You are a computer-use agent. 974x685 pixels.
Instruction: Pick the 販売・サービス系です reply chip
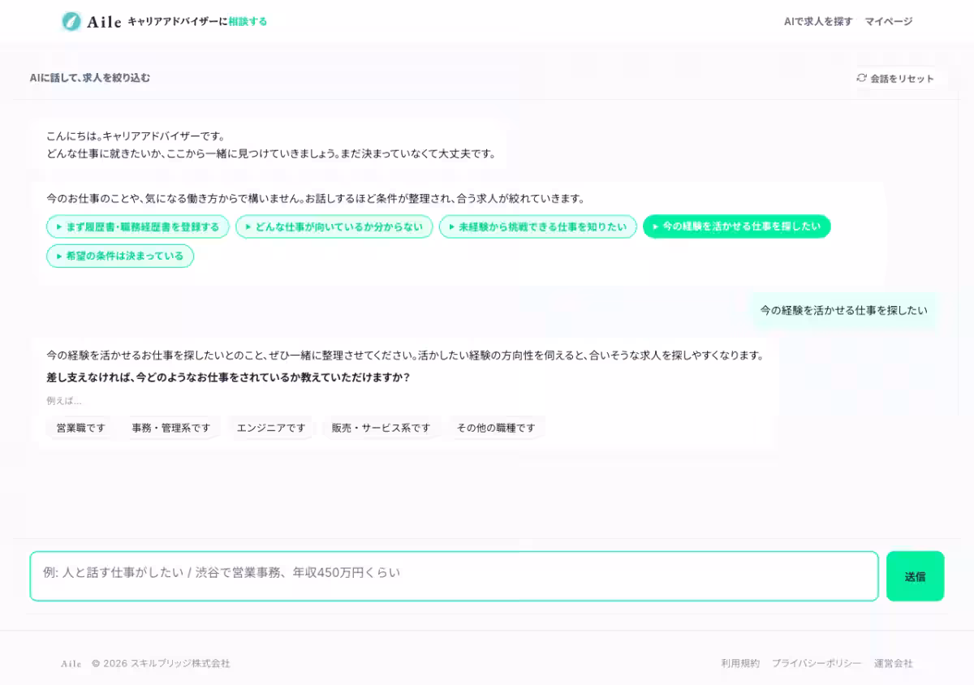381,428
